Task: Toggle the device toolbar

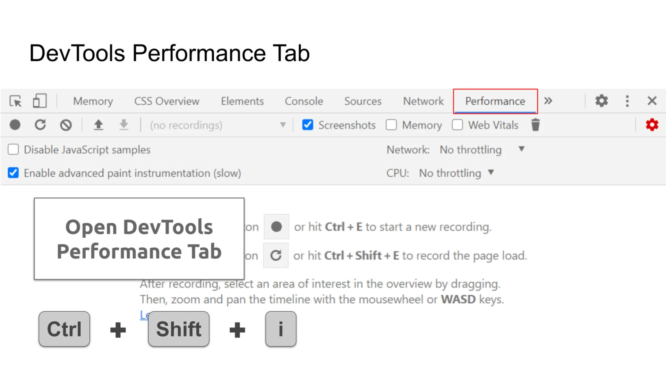Action: [x=39, y=101]
